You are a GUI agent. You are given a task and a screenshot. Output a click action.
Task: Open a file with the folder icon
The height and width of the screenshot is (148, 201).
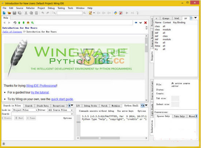(x=9, y=13)
